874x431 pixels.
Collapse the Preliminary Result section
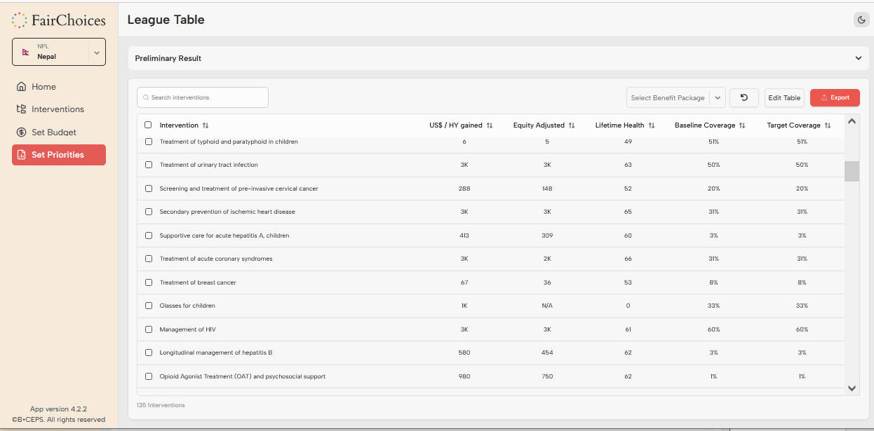point(858,58)
